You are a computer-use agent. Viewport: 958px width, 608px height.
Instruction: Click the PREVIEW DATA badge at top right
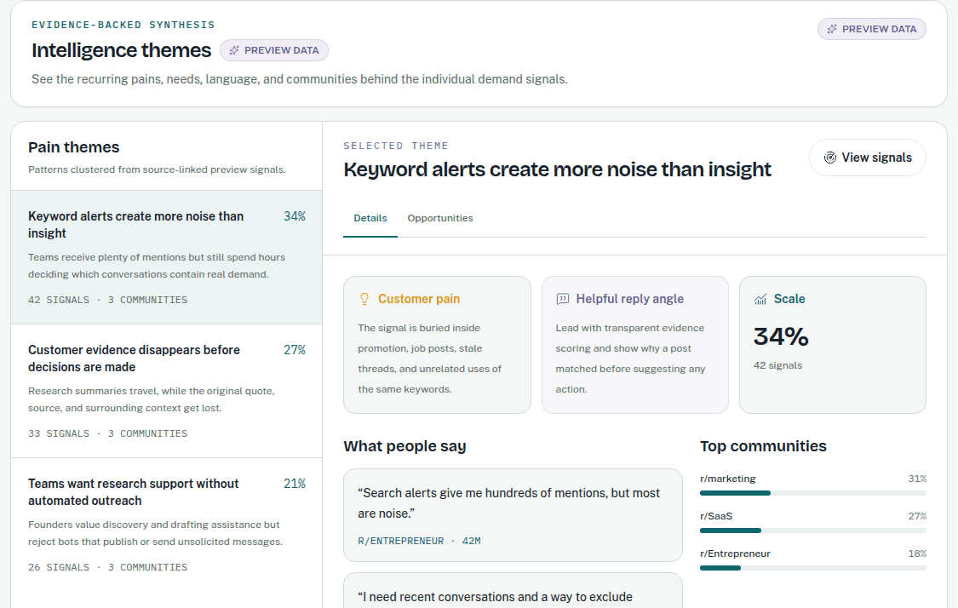872,29
